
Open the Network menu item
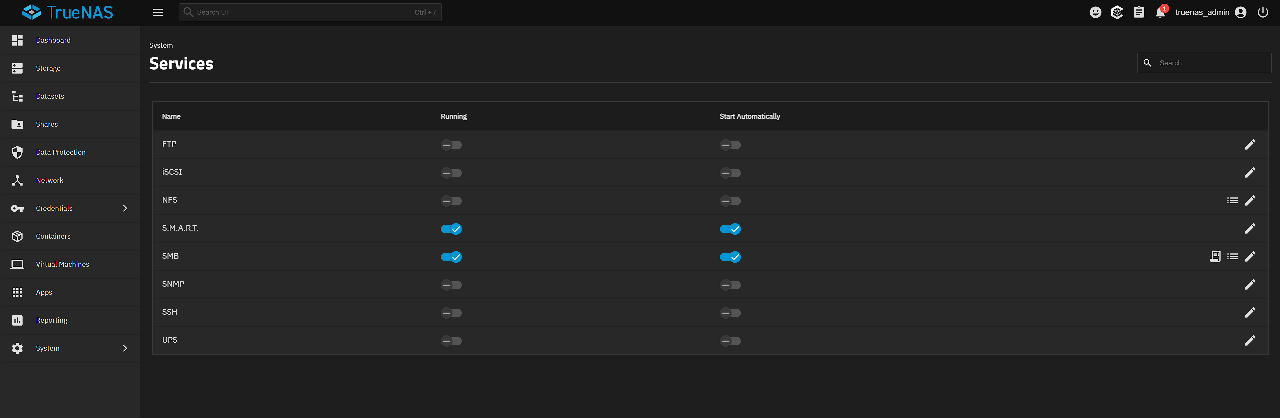70,180
